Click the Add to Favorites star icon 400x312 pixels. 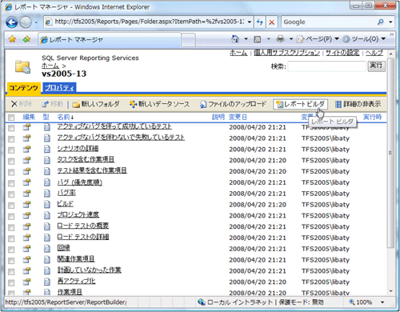26,39
